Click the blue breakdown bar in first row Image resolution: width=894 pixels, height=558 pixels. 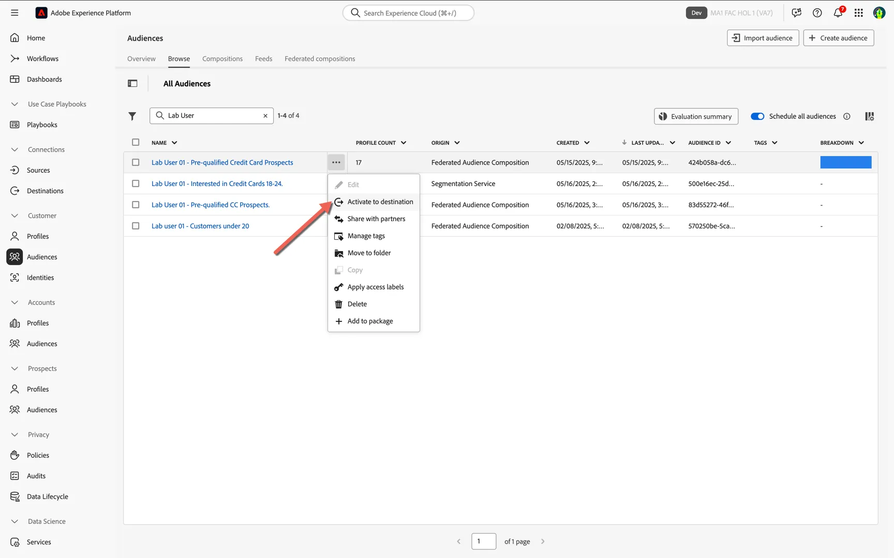coord(846,162)
